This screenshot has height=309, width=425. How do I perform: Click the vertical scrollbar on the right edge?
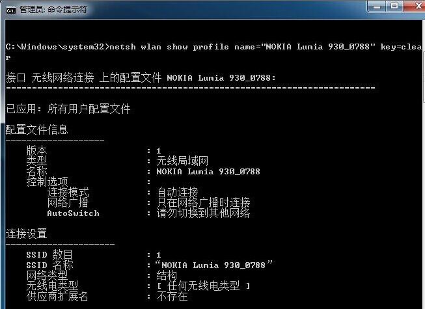(x=424, y=163)
